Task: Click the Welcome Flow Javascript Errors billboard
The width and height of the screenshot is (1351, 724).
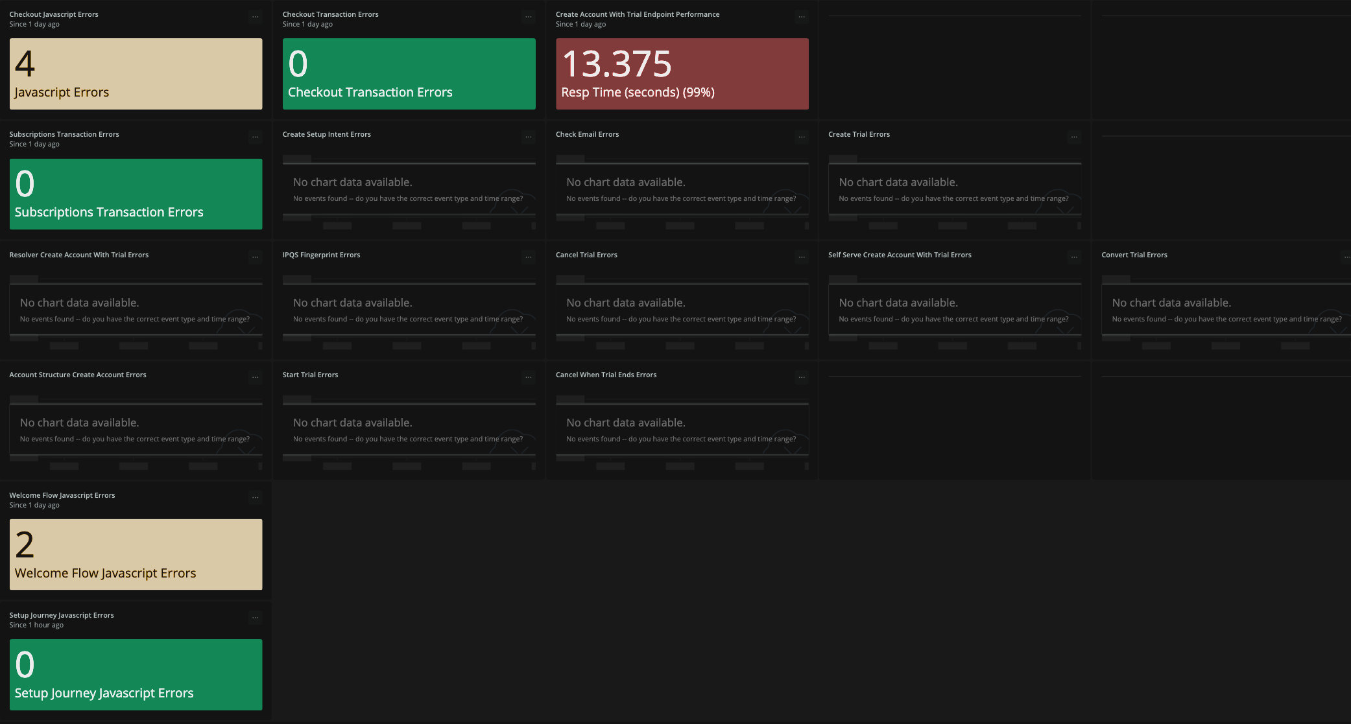Action: 136,554
